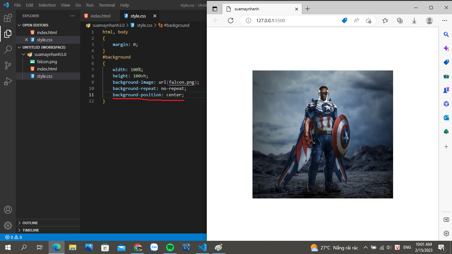Image resolution: width=452 pixels, height=254 pixels.
Task: Open Zalo from the taskbar
Action: (154, 247)
